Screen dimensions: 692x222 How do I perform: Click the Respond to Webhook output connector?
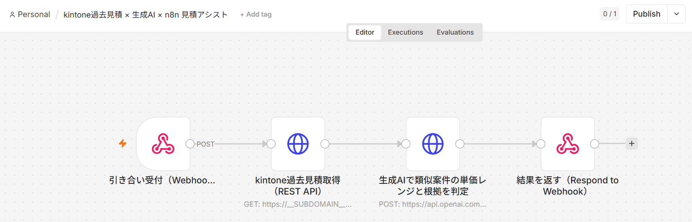pos(594,144)
